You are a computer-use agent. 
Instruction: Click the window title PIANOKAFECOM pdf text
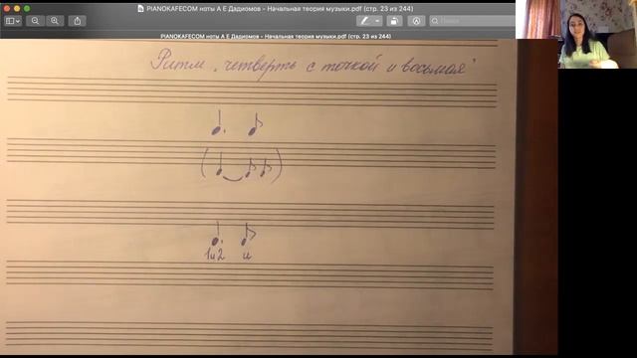(x=280, y=9)
